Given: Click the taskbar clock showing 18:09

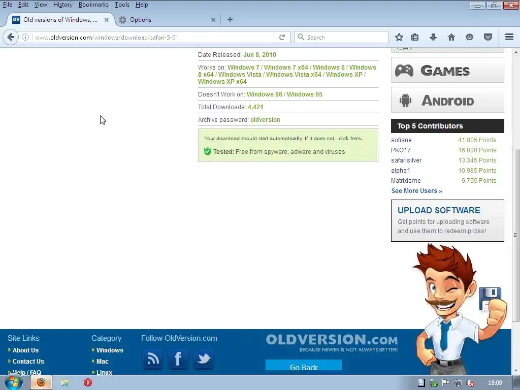Looking at the screenshot, I should tap(495, 383).
